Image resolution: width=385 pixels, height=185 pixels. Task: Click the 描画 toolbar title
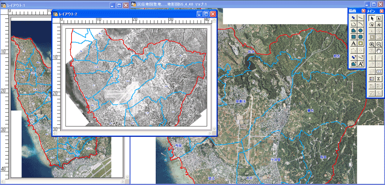[353, 11]
